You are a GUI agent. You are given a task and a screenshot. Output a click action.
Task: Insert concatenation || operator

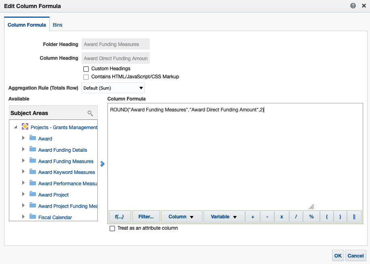(x=354, y=217)
